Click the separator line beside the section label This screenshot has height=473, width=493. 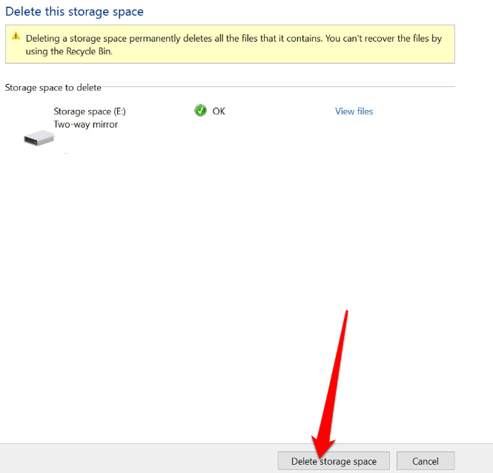(282, 87)
